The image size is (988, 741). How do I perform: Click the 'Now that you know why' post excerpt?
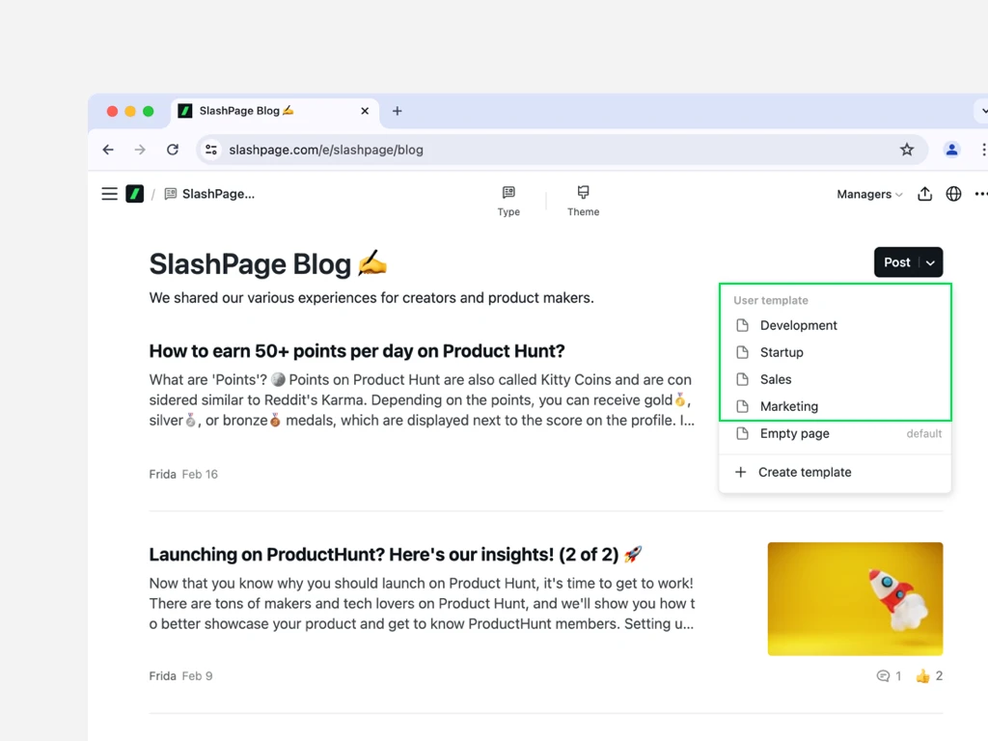click(423, 604)
